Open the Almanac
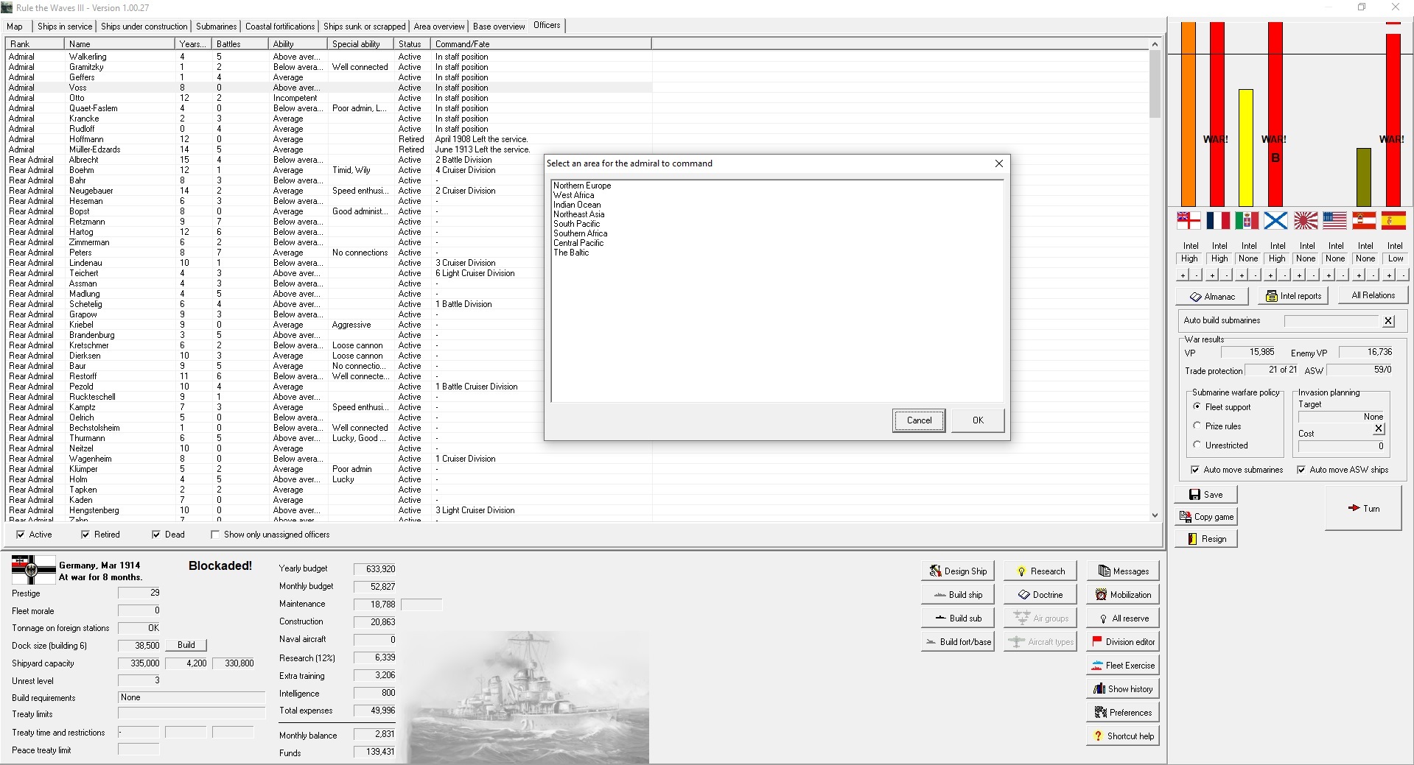Screen dimensions: 1414x765 pos(1211,297)
